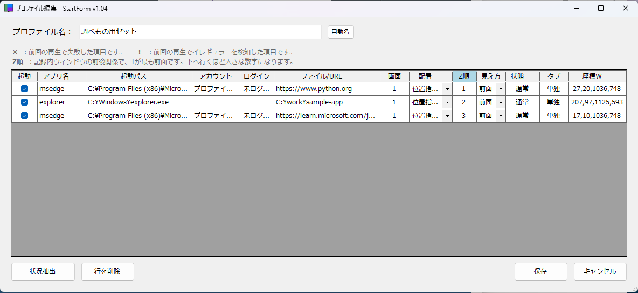
Task: Save the profile with 保存 button
Action: coord(541,271)
